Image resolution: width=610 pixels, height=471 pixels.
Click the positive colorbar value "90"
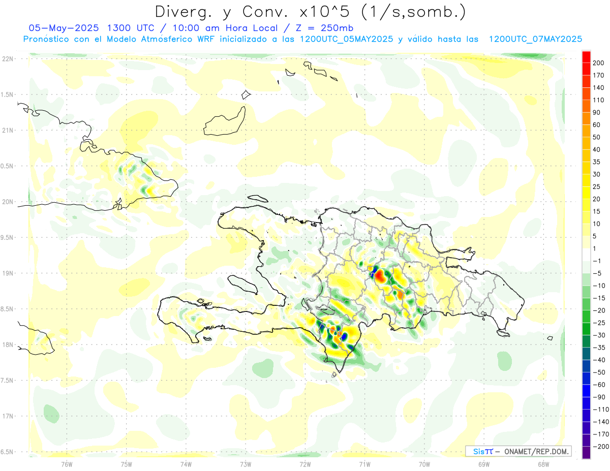pos(597,113)
